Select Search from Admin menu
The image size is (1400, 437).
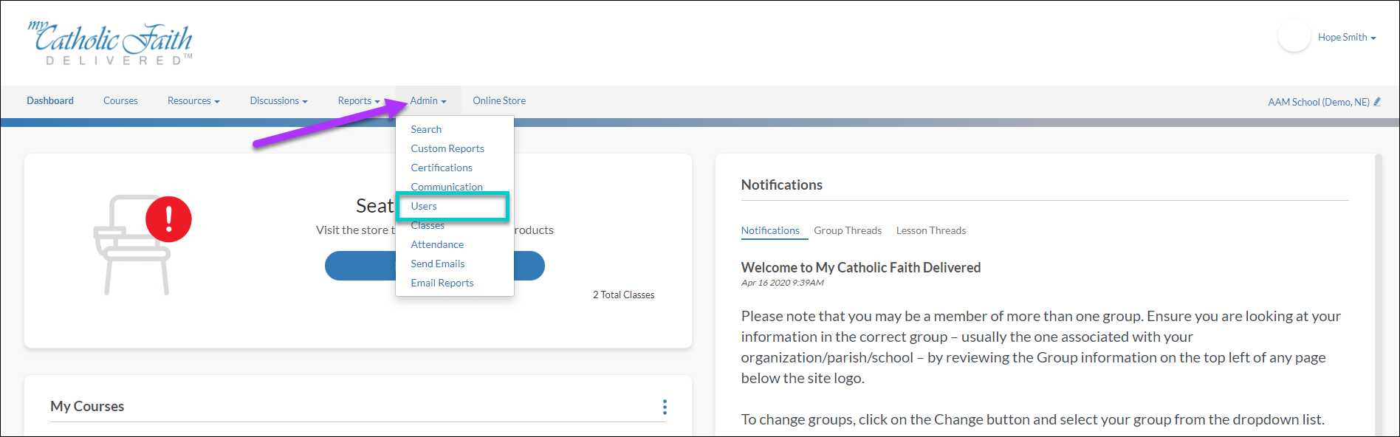tap(426, 129)
